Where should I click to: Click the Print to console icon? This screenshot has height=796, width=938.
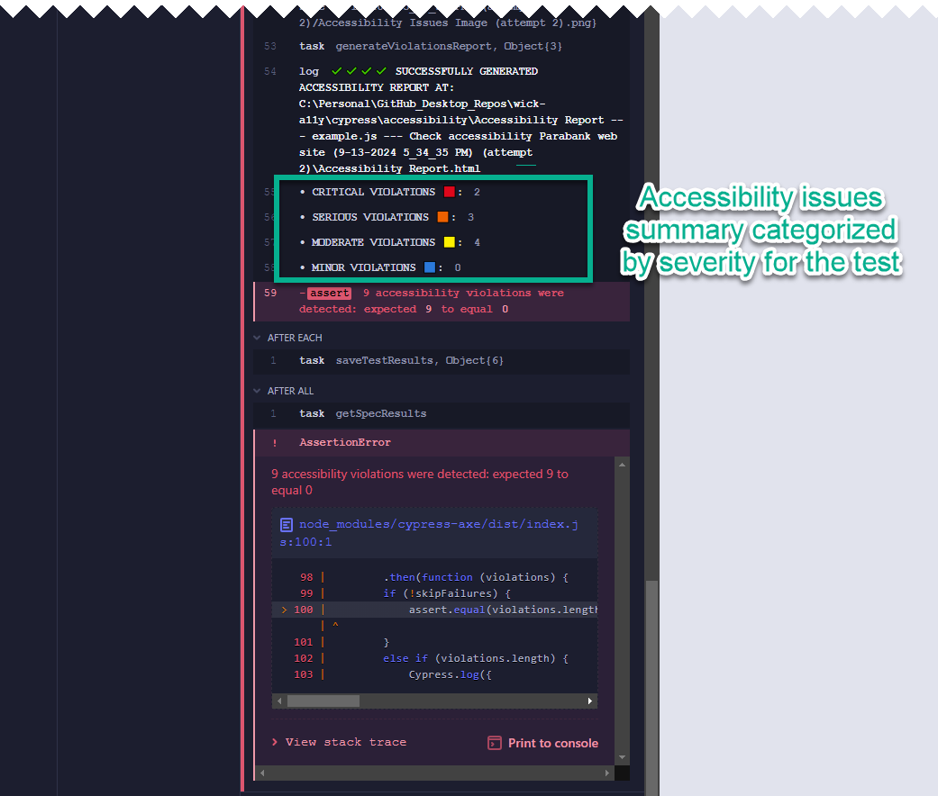[495, 743]
